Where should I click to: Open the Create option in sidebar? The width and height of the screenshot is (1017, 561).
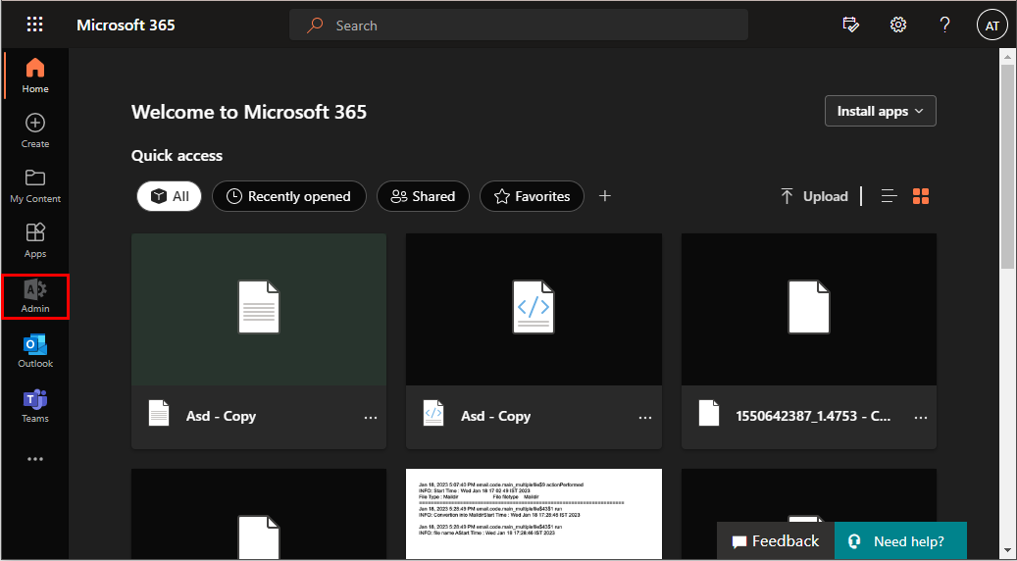click(x=35, y=131)
